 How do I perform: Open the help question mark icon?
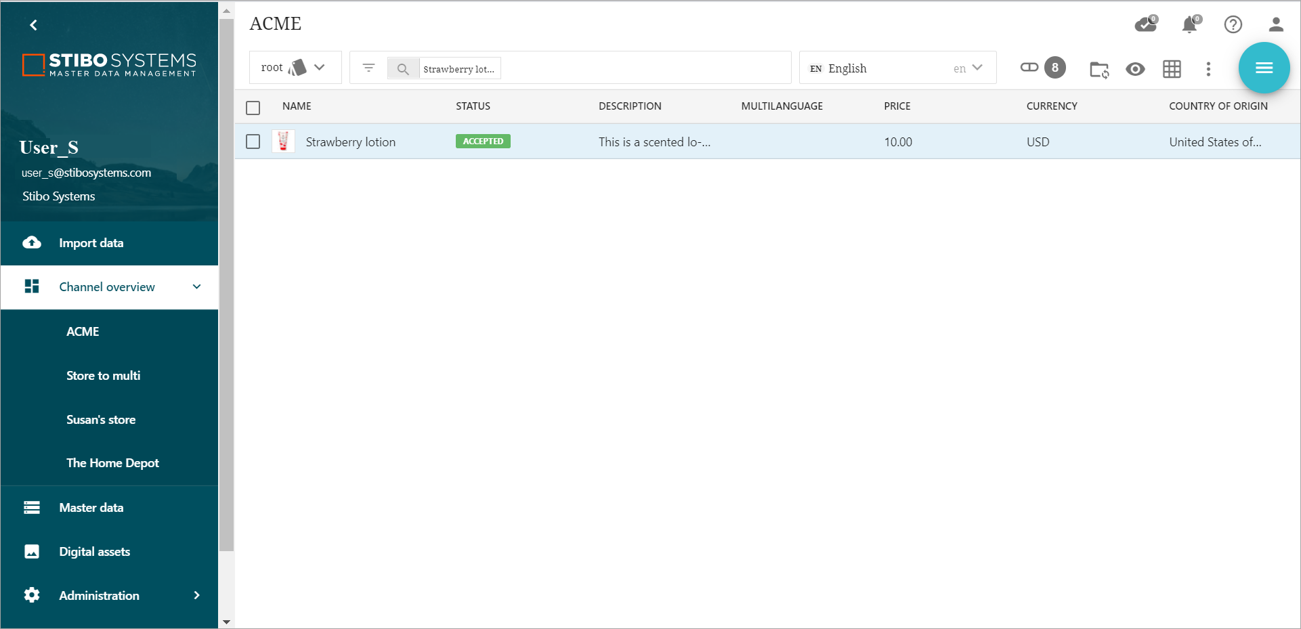[1233, 25]
